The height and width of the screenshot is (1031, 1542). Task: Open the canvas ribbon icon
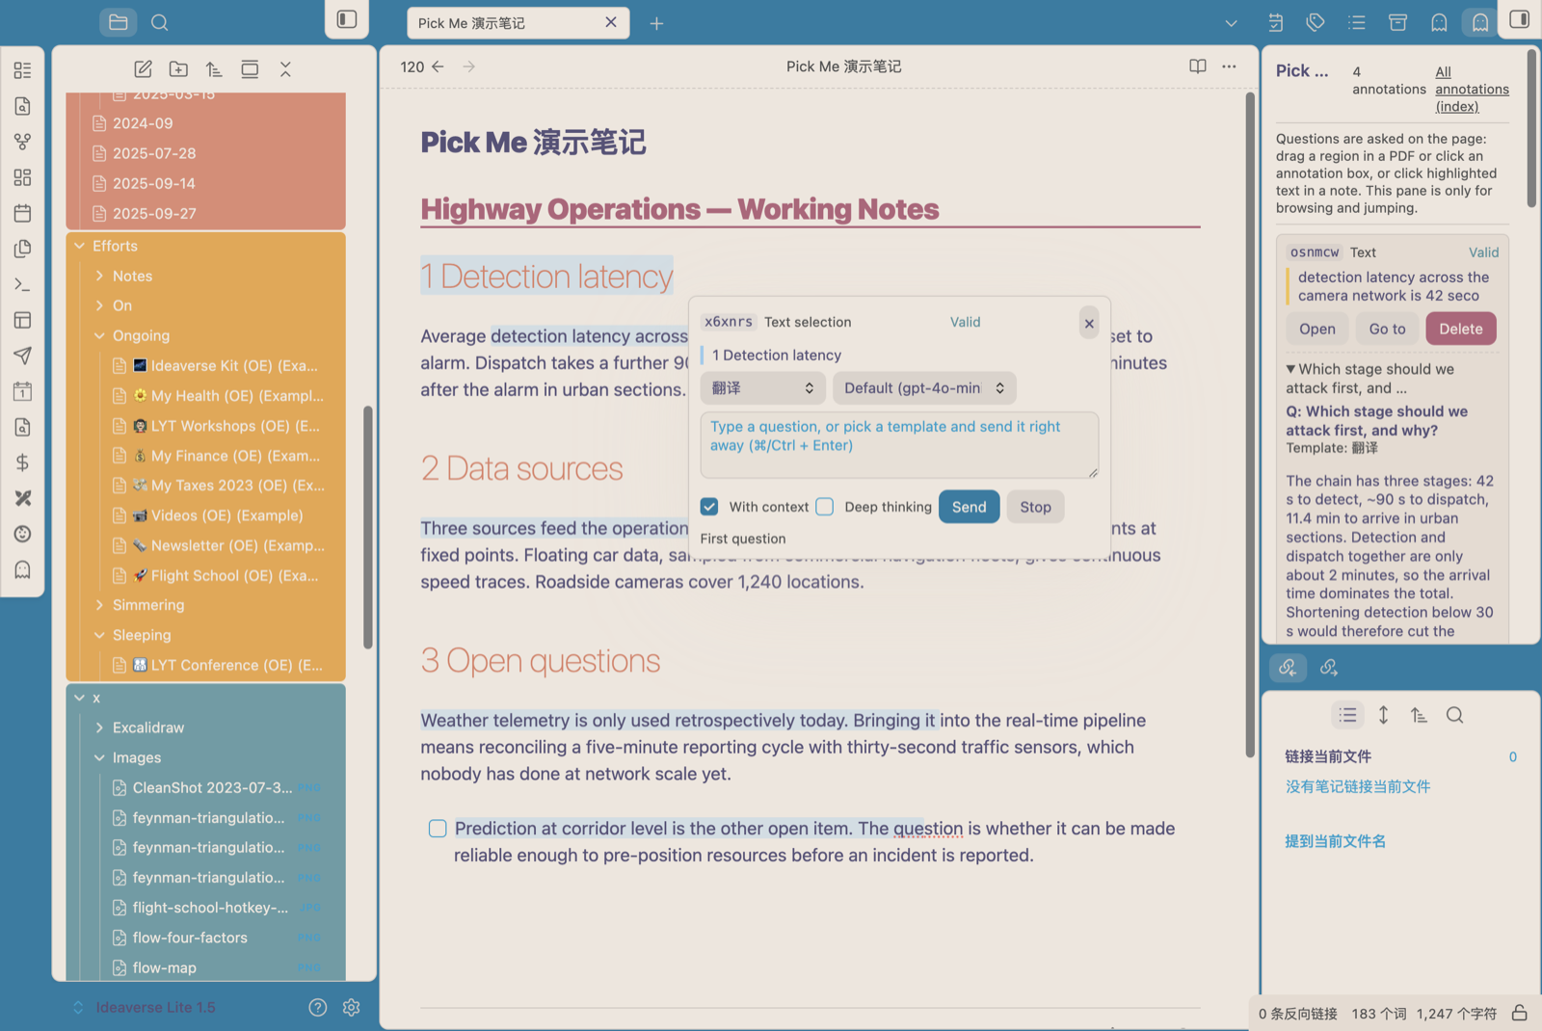(22, 177)
